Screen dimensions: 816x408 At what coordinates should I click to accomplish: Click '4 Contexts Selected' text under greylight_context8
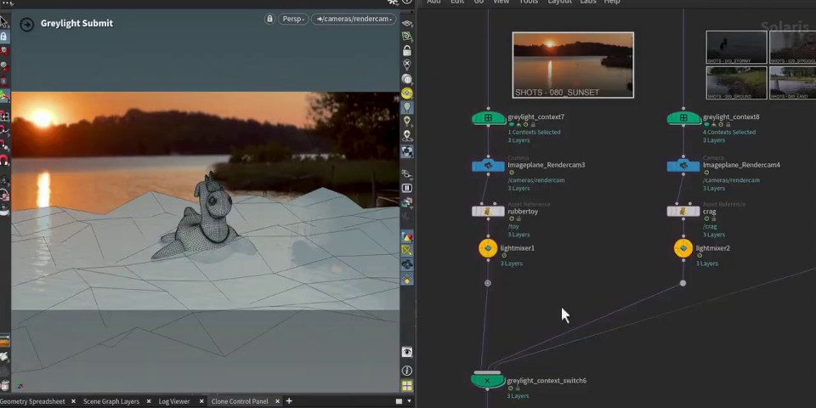pyautogui.click(x=729, y=133)
